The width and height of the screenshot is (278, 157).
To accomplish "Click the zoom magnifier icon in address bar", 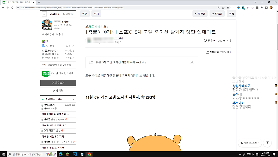I will (x=219, y=8).
